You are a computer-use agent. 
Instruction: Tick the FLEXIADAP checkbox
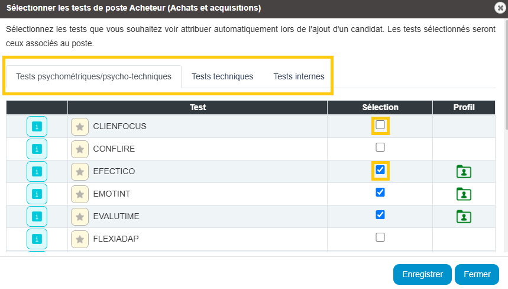pyautogui.click(x=380, y=237)
